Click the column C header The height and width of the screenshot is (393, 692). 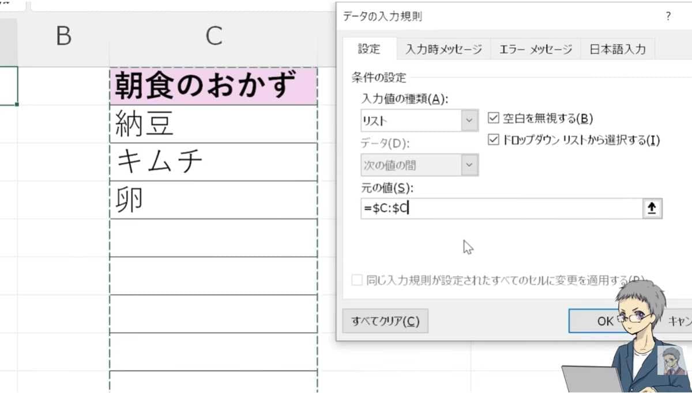click(x=214, y=36)
